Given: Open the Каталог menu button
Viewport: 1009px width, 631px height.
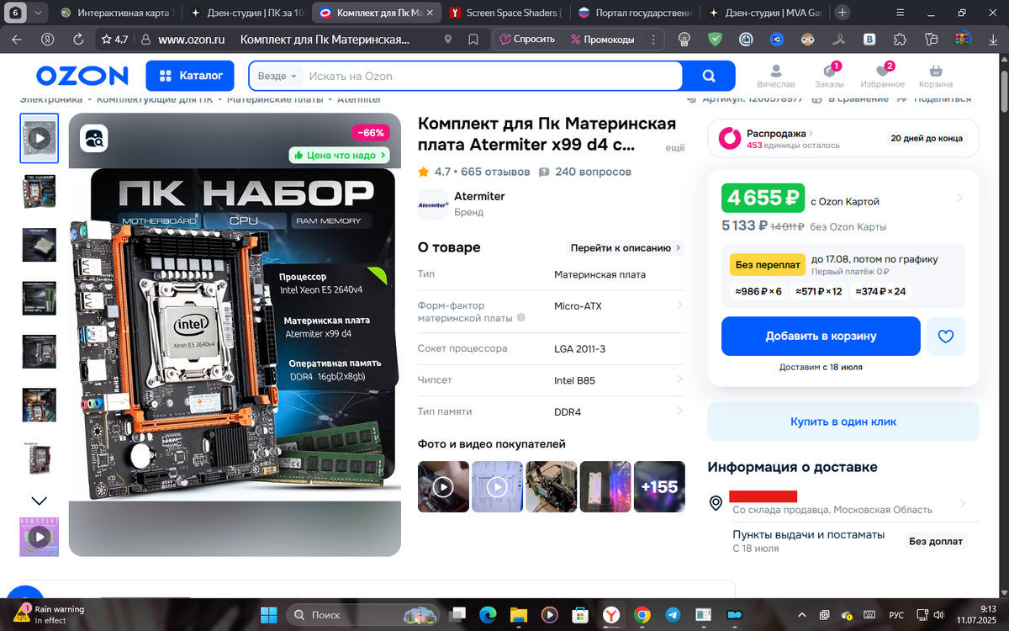Looking at the screenshot, I should (190, 76).
